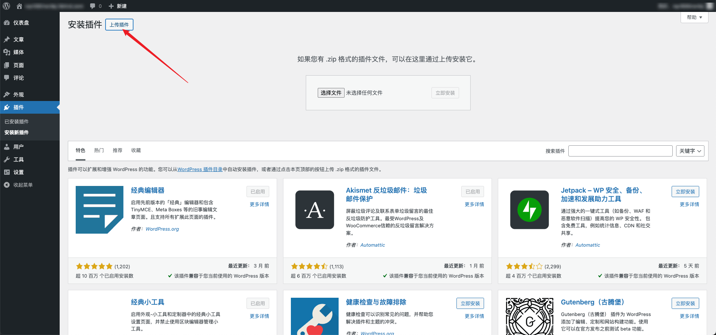Viewport: 716px width, 335px height.
Task: Click the comments bubble icon in admin bar
Action: click(92, 6)
